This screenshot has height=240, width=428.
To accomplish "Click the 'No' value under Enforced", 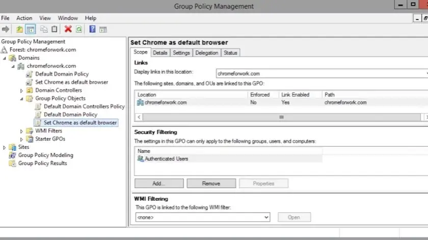I will 253,102.
